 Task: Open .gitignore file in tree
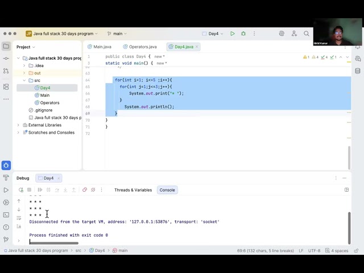(40, 110)
